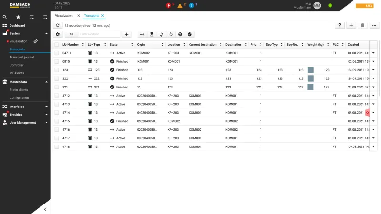Click the UID orange button
The width and height of the screenshot is (381, 214).
click(x=365, y=6)
